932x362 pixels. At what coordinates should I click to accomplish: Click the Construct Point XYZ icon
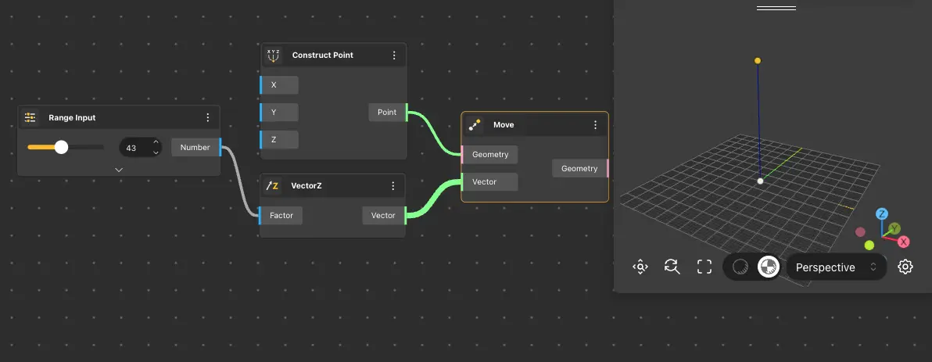pyautogui.click(x=273, y=56)
